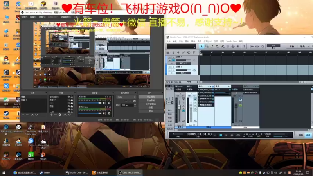Click 工作室模式 button in OBS controls

(151, 104)
